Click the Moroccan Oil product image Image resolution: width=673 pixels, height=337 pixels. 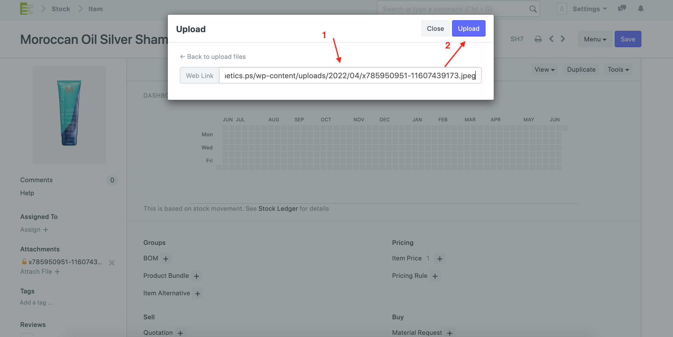[69, 115]
